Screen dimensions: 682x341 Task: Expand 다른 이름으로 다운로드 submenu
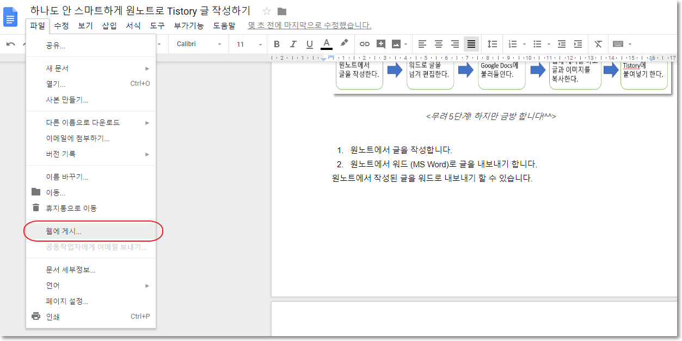91,123
